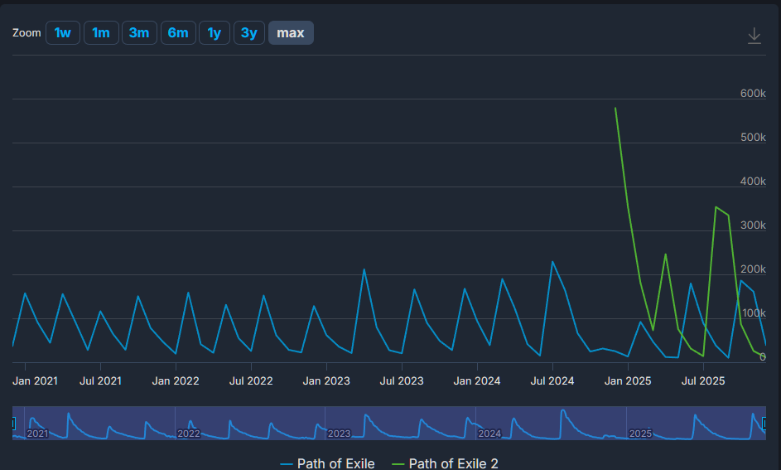
Task: Set chart zoom to 6m
Action: 178,33
